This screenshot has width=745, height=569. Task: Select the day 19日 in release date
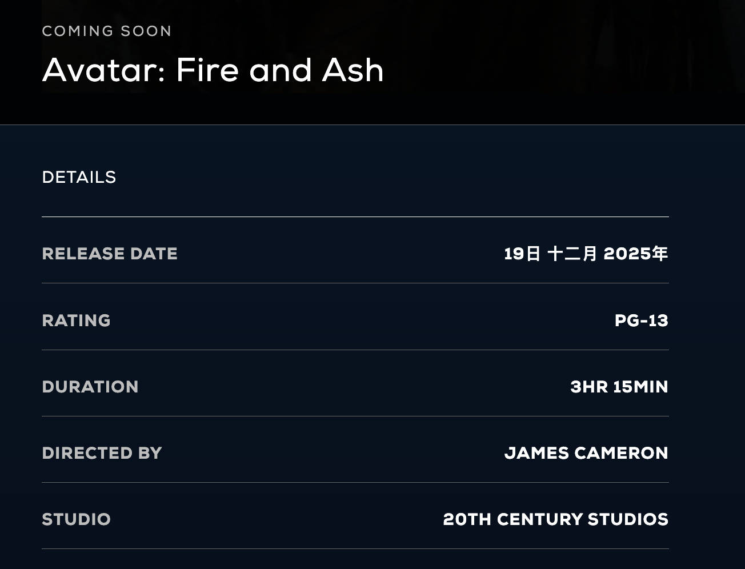(x=522, y=254)
